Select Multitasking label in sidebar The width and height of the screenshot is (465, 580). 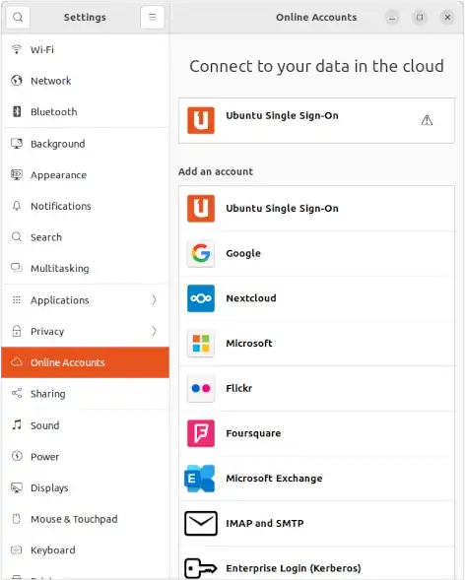click(x=59, y=268)
